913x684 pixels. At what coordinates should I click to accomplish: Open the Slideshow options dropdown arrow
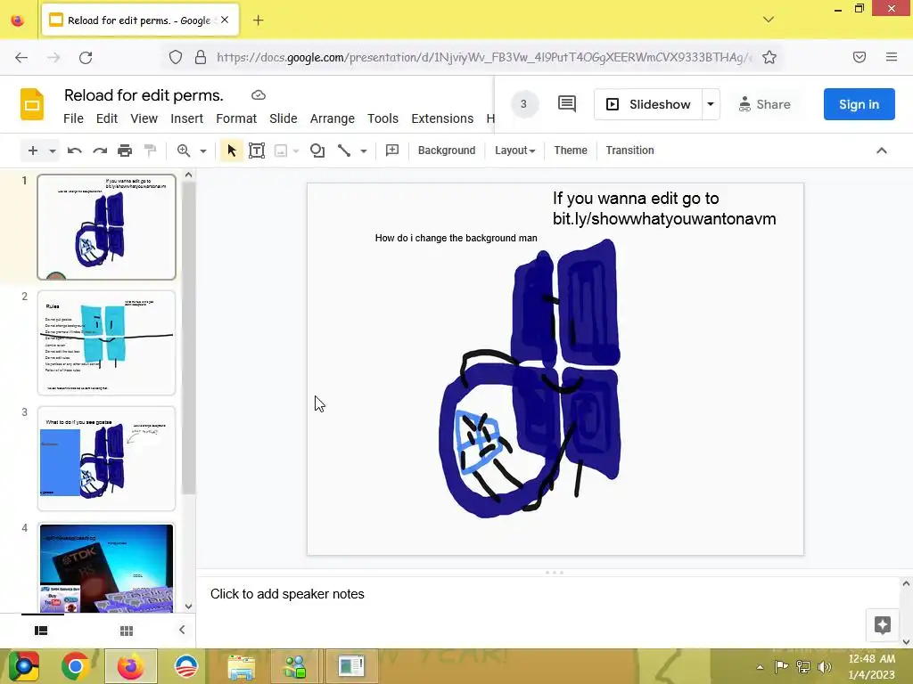click(711, 104)
